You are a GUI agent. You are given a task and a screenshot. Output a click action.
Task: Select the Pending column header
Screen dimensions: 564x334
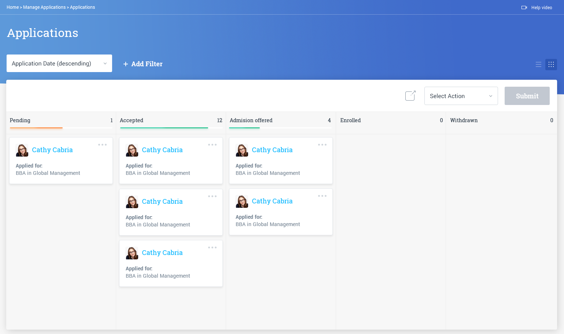[x=20, y=120]
